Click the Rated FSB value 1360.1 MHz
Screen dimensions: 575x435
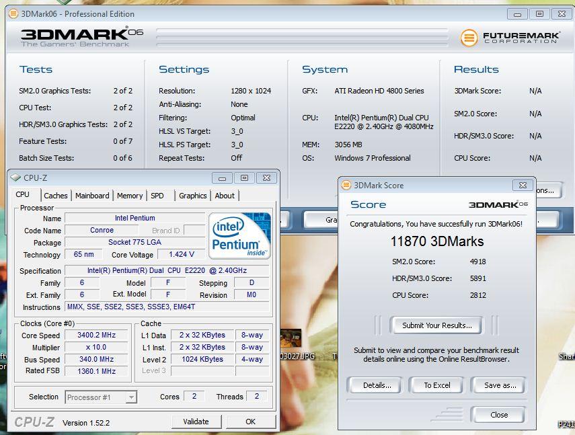pos(96,371)
